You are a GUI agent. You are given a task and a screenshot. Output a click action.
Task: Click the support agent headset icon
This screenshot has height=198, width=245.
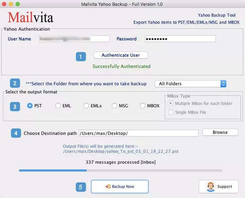point(210,186)
